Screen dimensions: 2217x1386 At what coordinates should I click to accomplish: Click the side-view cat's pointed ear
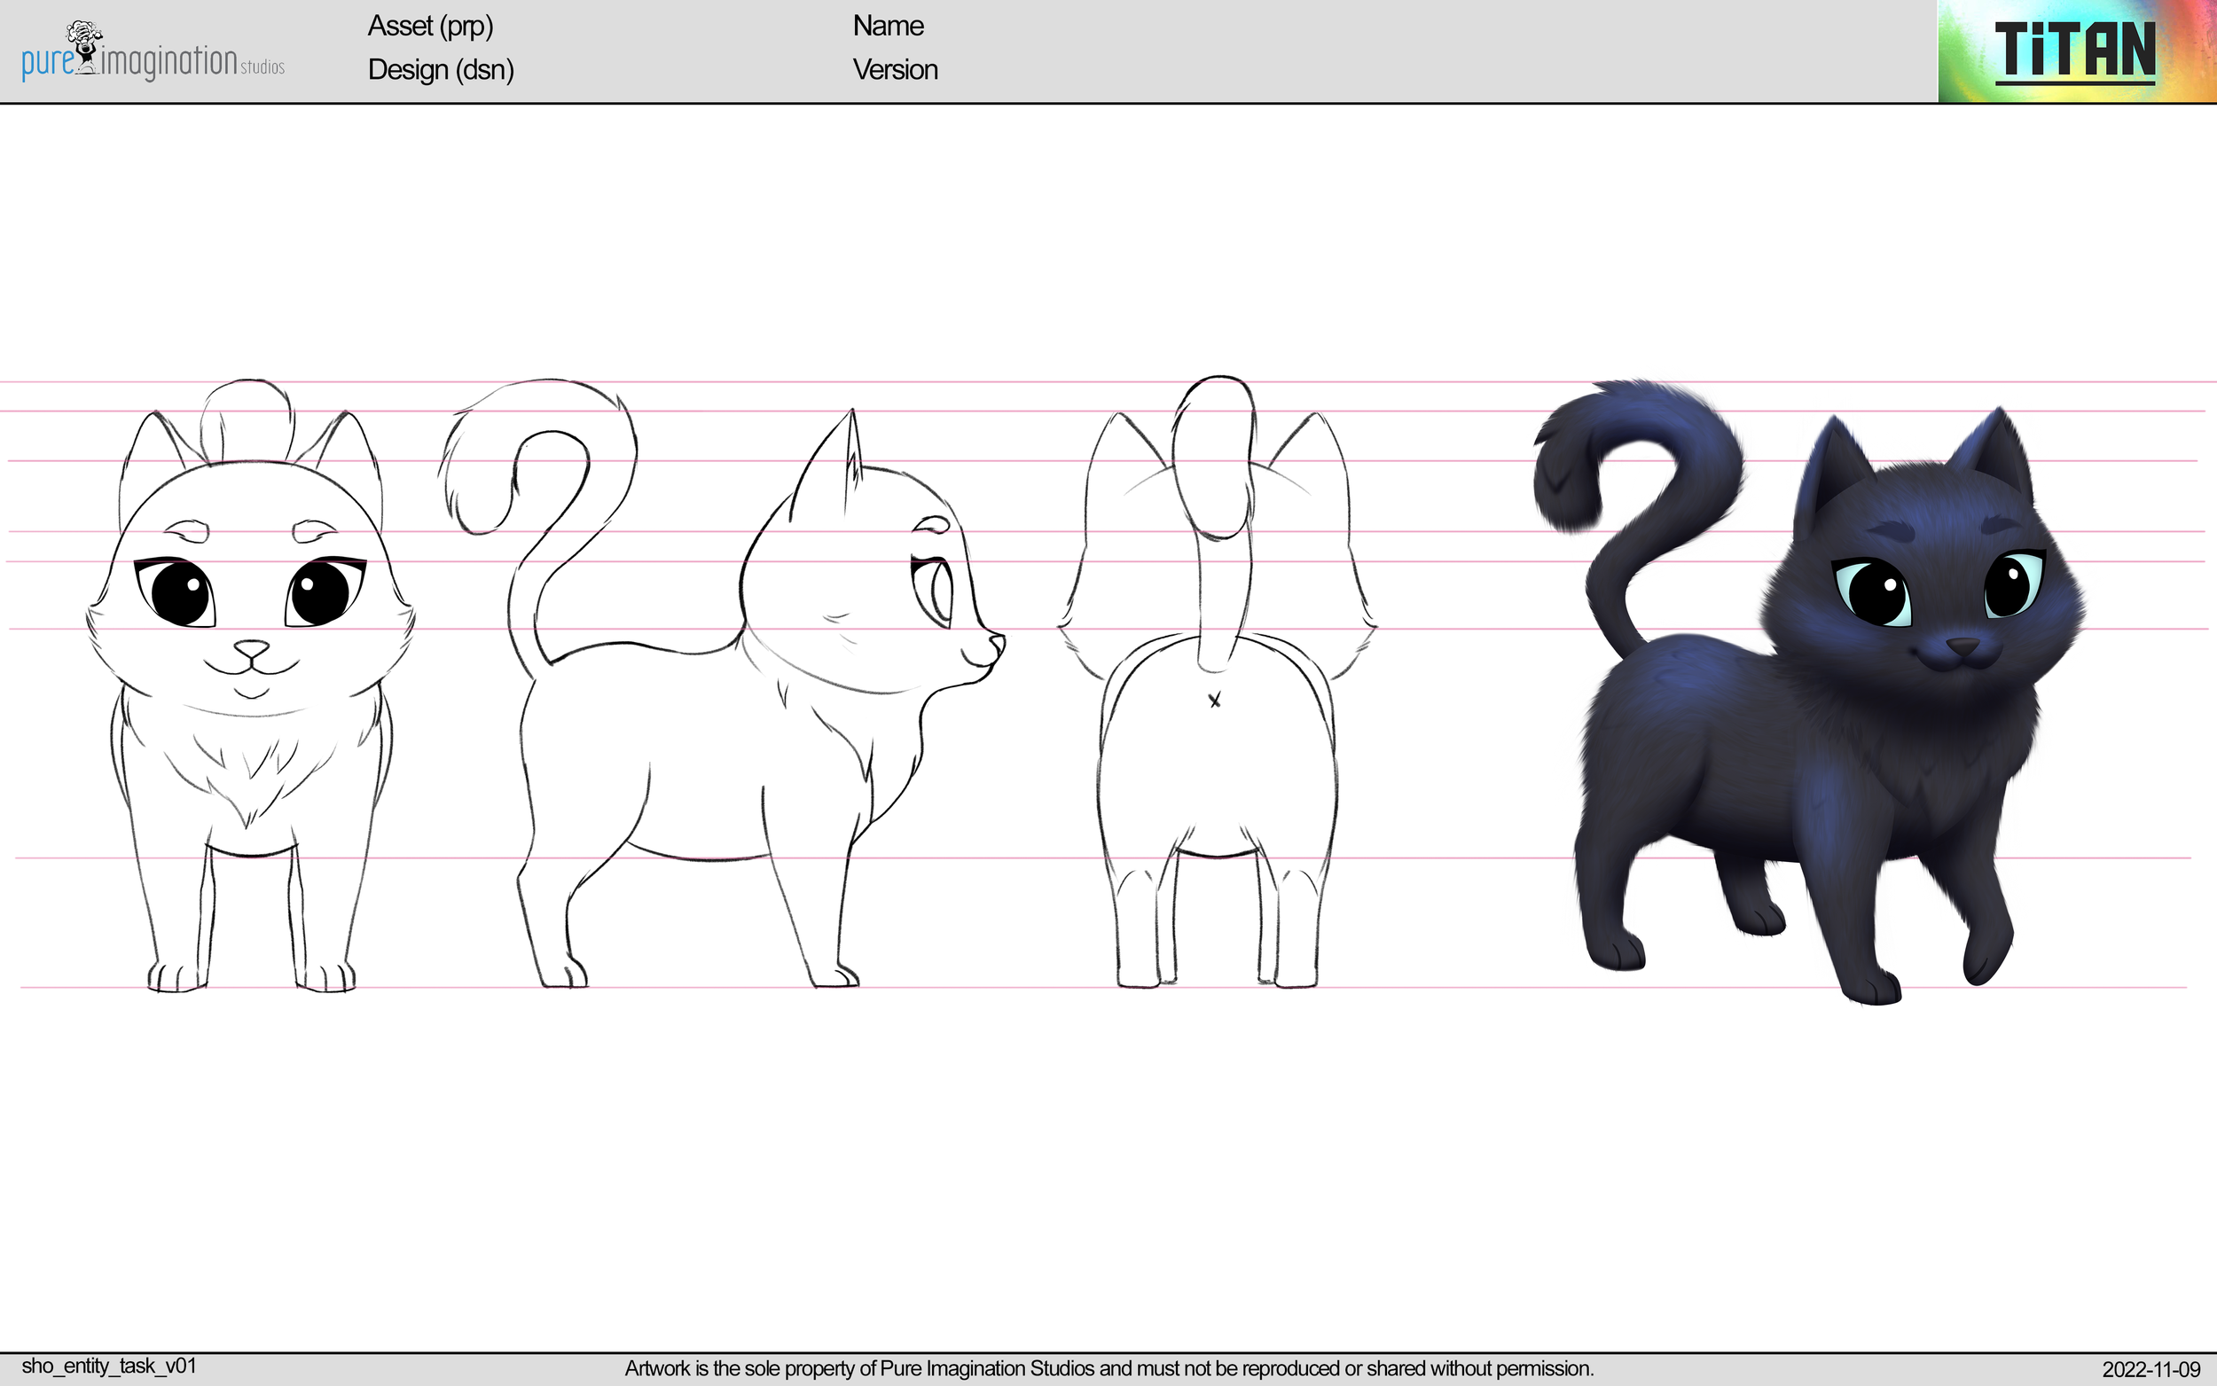[x=839, y=458]
